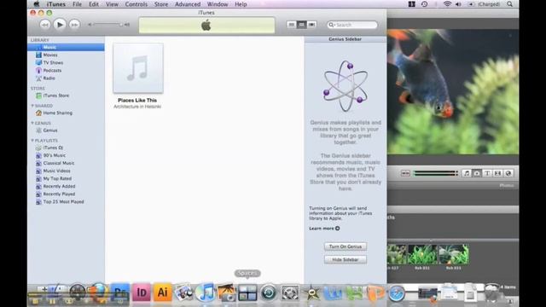Select the Music library in sidebar
This screenshot has height=307, width=546.
point(66,48)
